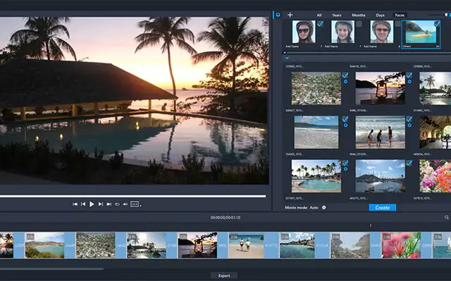Viewport: 451px width, 281px height.
Task: Click the volume speaker icon
Action: click(x=125, y=204)
